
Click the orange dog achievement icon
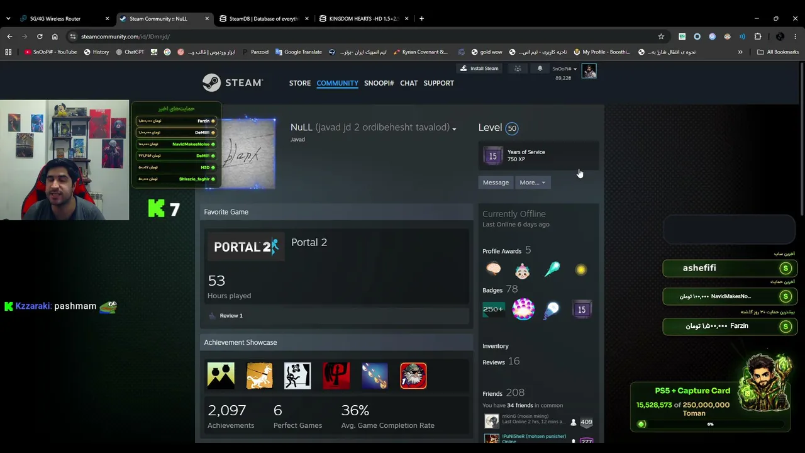[259, 376]
